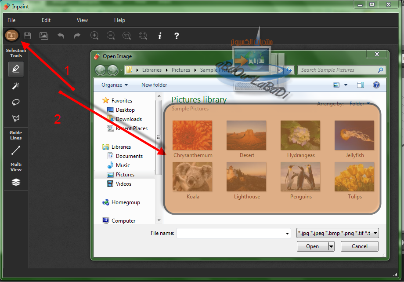
Task: Click the arrow after Pictures in address bar
Action: [195, 70]
